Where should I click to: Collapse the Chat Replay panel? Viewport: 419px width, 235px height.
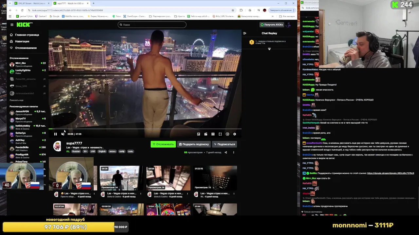pyautogui.click(x=245, y=33)
